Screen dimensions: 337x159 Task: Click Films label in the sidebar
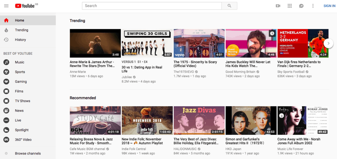(x=19, y=91)
